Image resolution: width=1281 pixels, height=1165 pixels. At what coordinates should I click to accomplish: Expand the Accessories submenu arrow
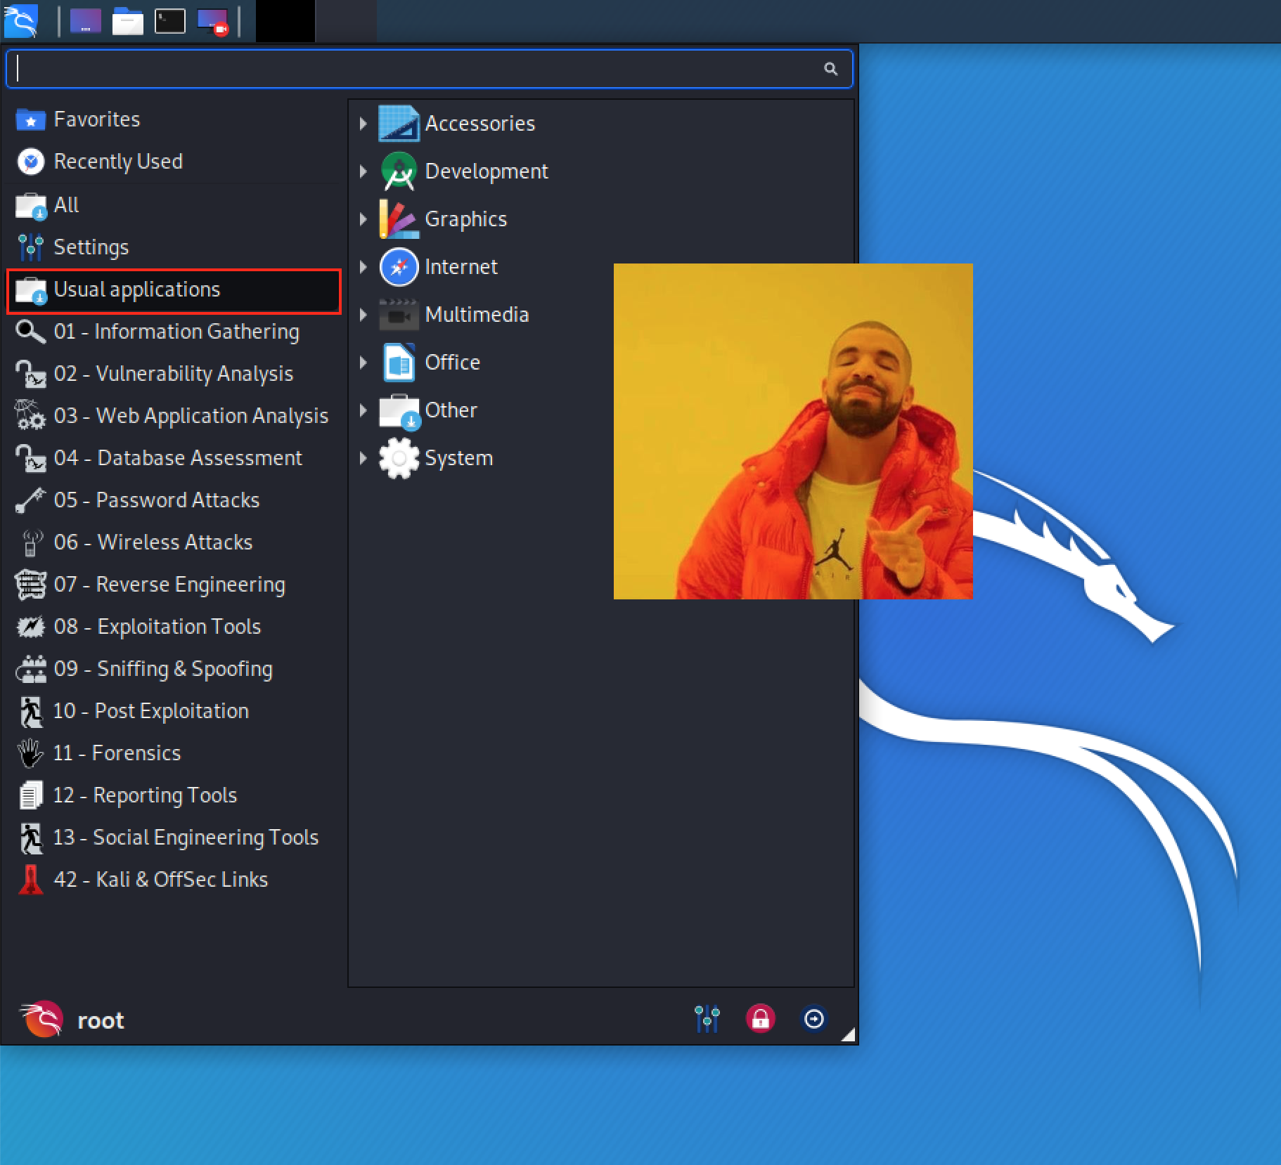tap(363, 124)
